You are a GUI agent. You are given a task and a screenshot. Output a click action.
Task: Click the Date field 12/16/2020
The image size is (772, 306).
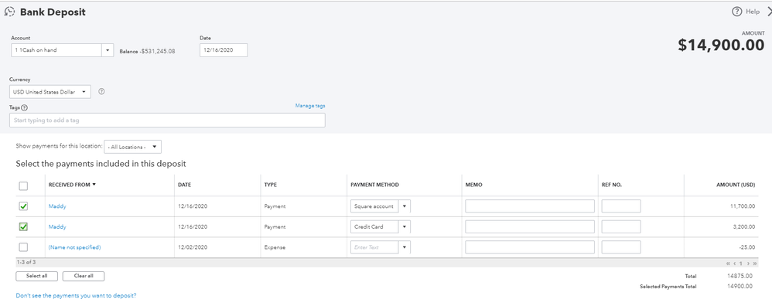(x=224, y=50)
